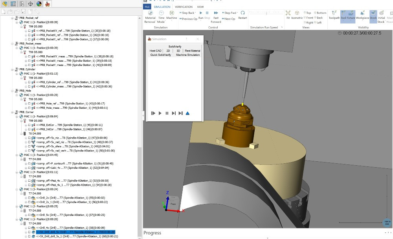The height and width of the screenshot is (239, 393).
Task: Tick the checkbox beside PRB_PocketXY_ref operation
Action: 29,31
